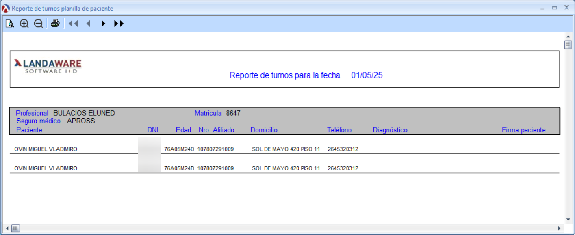
Task: Go to the previous page
Action: click(89, 24)
